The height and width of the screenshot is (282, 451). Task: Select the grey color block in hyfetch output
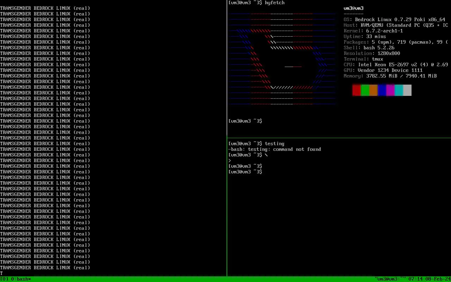click(x=407, y=90)
